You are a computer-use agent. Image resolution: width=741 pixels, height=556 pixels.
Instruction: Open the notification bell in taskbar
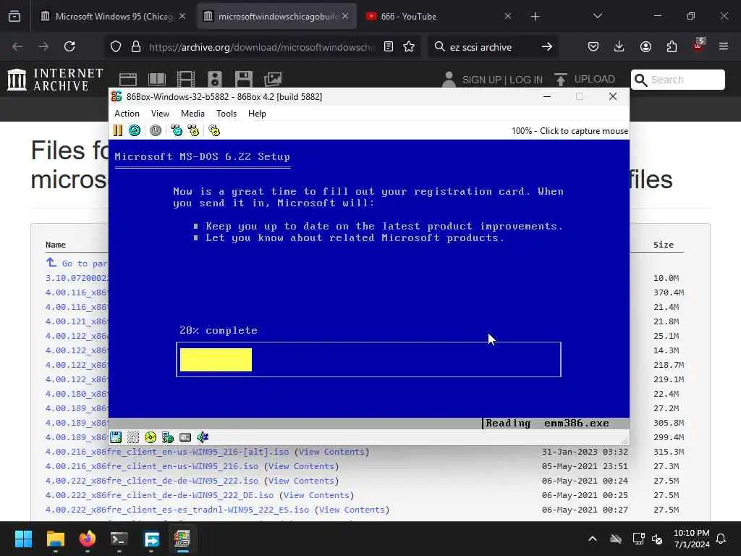click(x=721, y=539)
